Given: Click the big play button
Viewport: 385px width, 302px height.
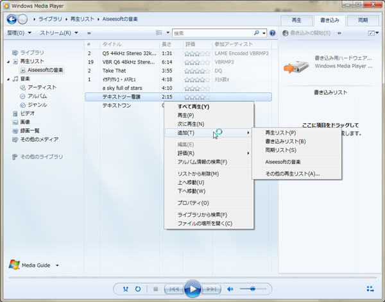Looking at the screenshot, I should (193, 289).
